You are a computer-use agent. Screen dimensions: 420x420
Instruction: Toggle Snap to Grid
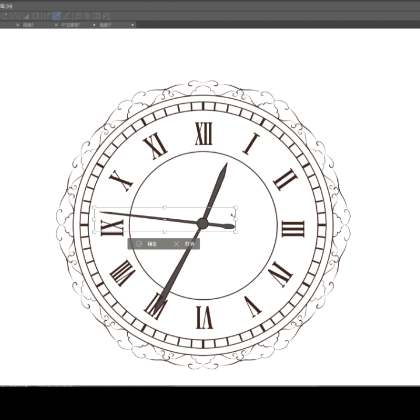tap(66, 16)
